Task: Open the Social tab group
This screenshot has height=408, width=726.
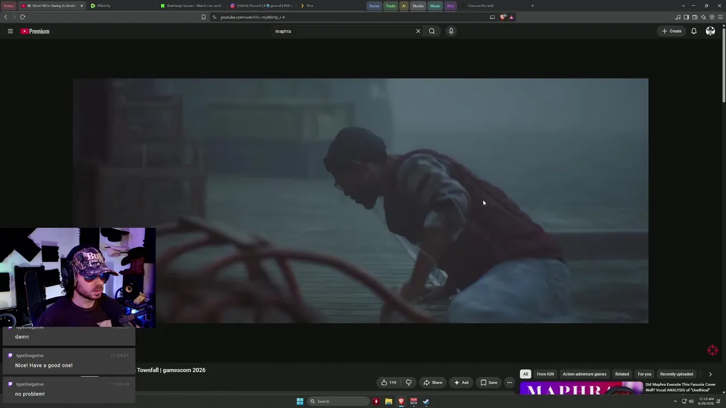Action: [374, 6]
